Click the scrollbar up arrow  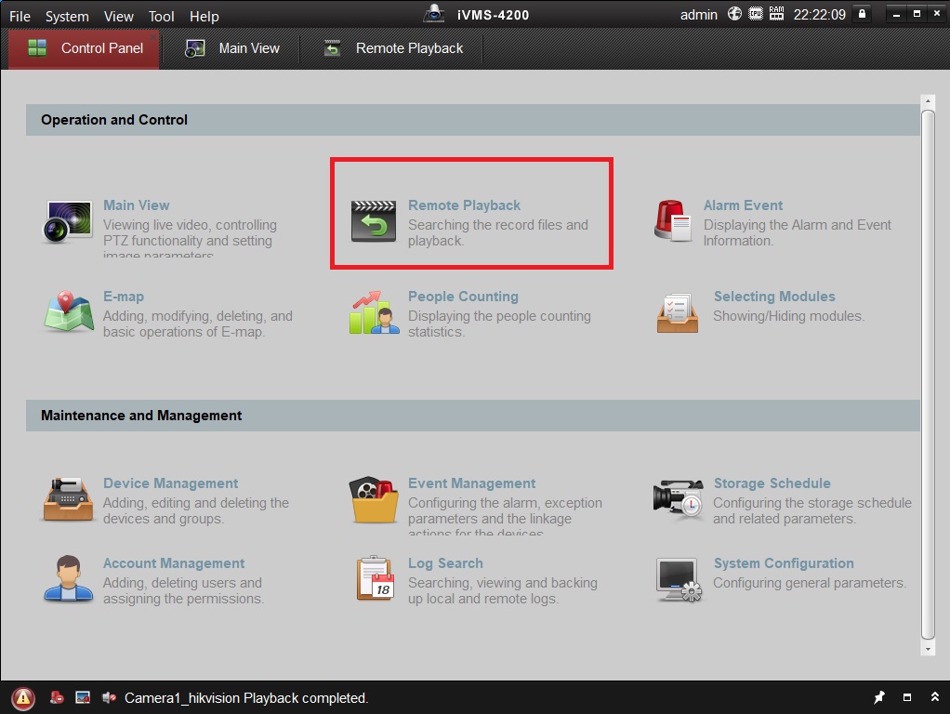click(928, 100)
